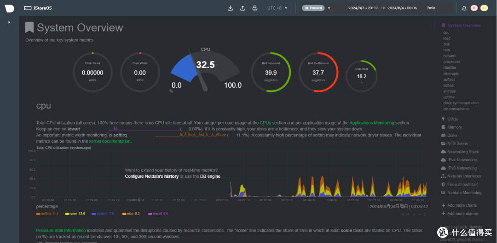Jump to processes subsection in right menu
The image size is (497, 243).
point(452,62)
